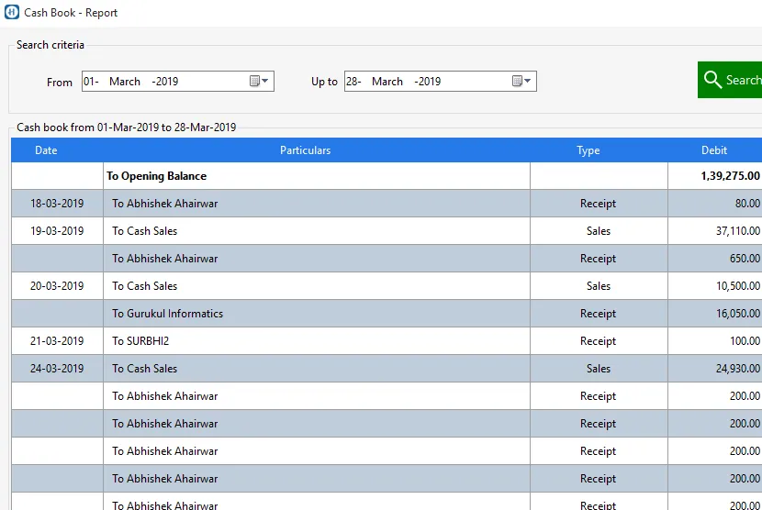Click the 24-03-2019 To Cash Sales row
The image size is (762, 510).
pos(144,369)
